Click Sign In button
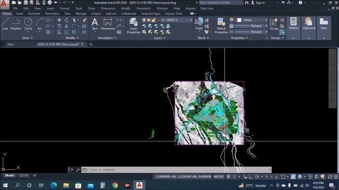 pyautogui.click(x=258, y=3)
